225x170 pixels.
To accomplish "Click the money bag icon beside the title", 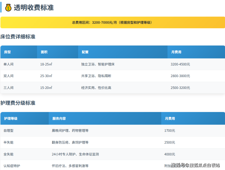I will [x=9, y=8].
